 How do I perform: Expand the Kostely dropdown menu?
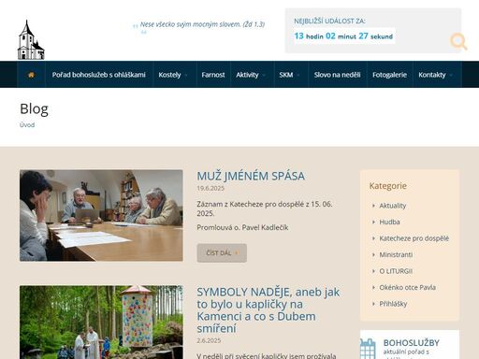(x=173, y=75)
